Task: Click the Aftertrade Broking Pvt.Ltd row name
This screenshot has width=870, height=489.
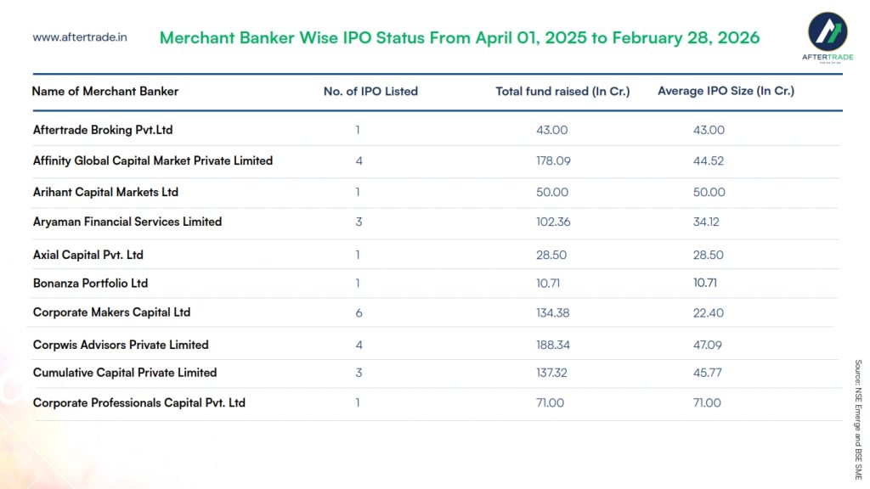Action: 103,130
